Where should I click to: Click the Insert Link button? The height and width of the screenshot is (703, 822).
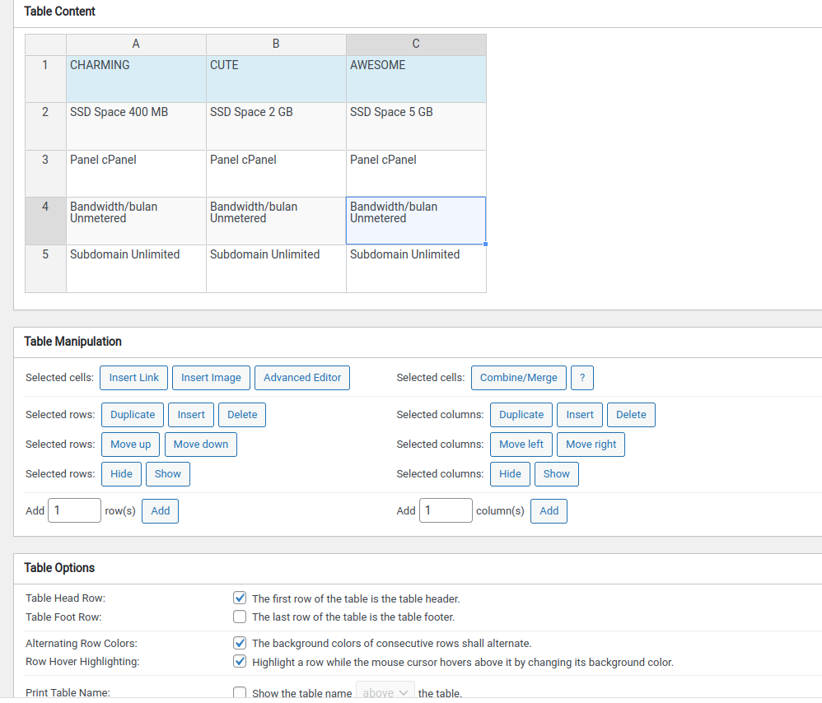point(133,378)
